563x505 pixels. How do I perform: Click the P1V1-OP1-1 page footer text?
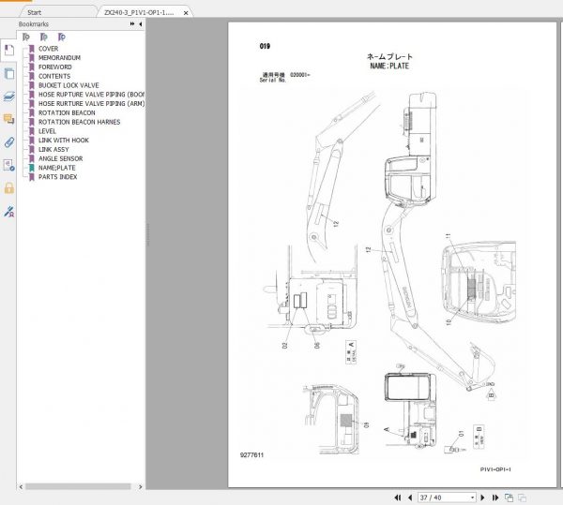coord(495,469)
